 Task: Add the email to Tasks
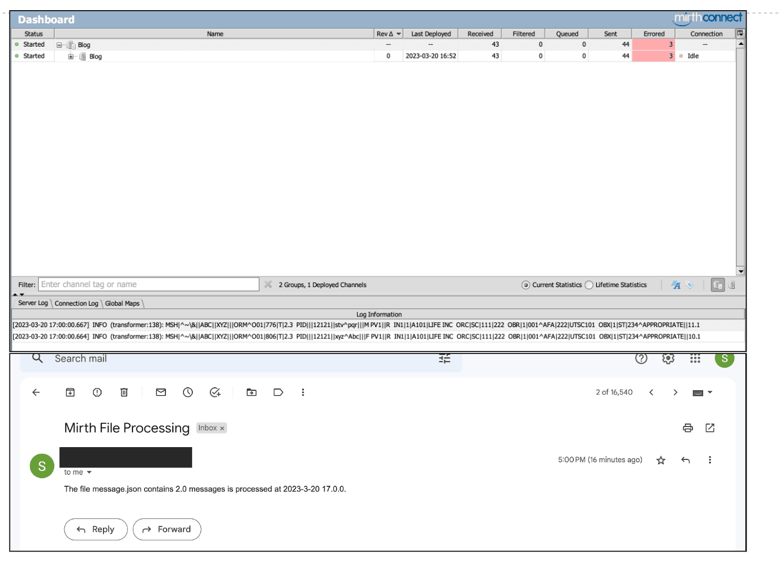coord(215,392)
